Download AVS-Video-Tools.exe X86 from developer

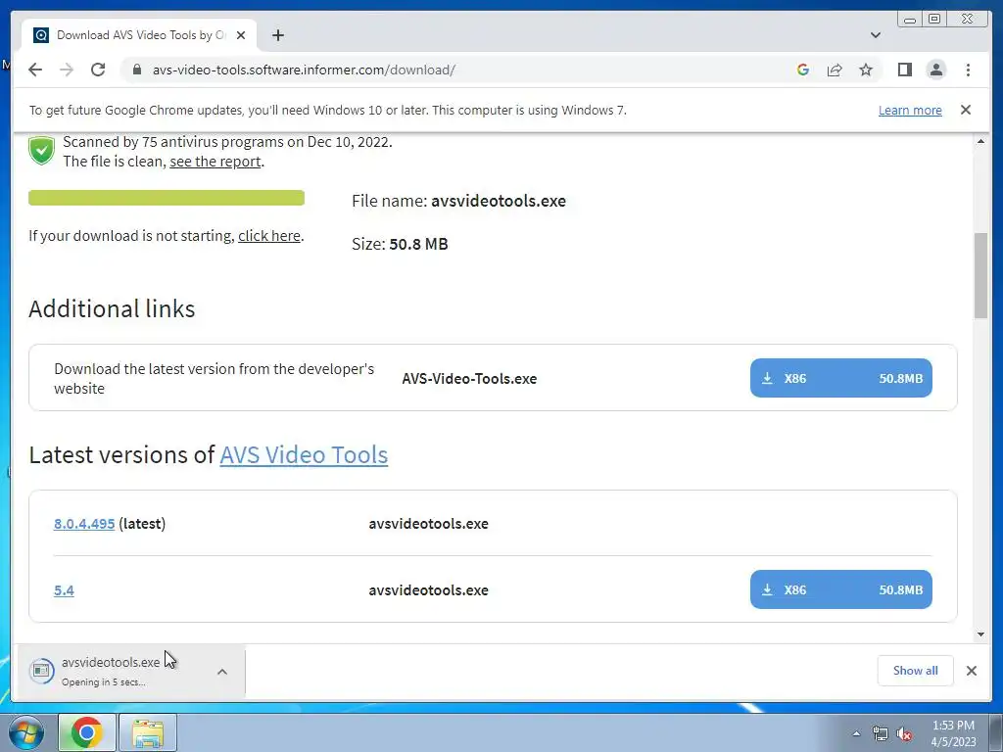coord(840,378)
